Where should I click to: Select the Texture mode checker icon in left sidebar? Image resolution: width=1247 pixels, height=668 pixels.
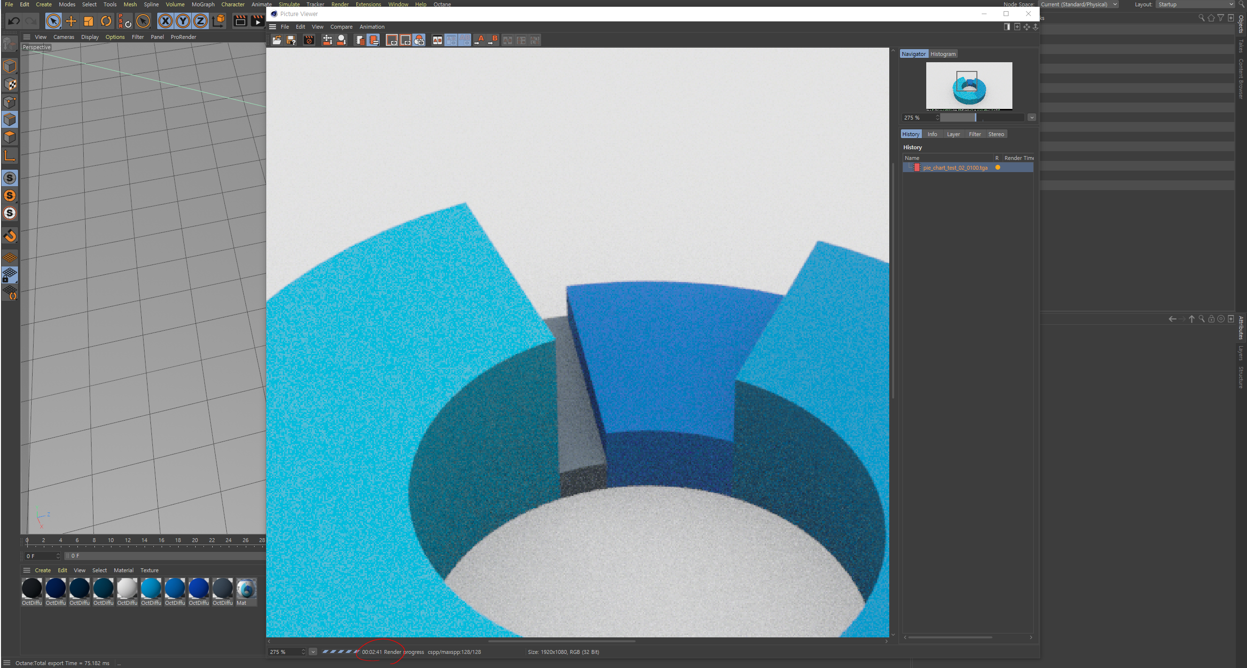[x=10, y=84]
